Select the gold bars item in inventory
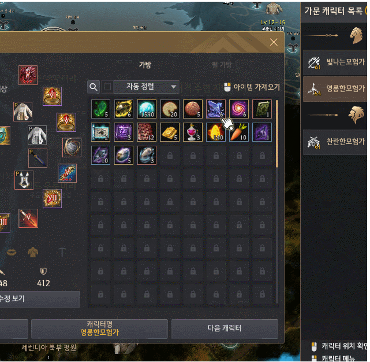Viewport: 370px width, 362px height. point(170,132)
